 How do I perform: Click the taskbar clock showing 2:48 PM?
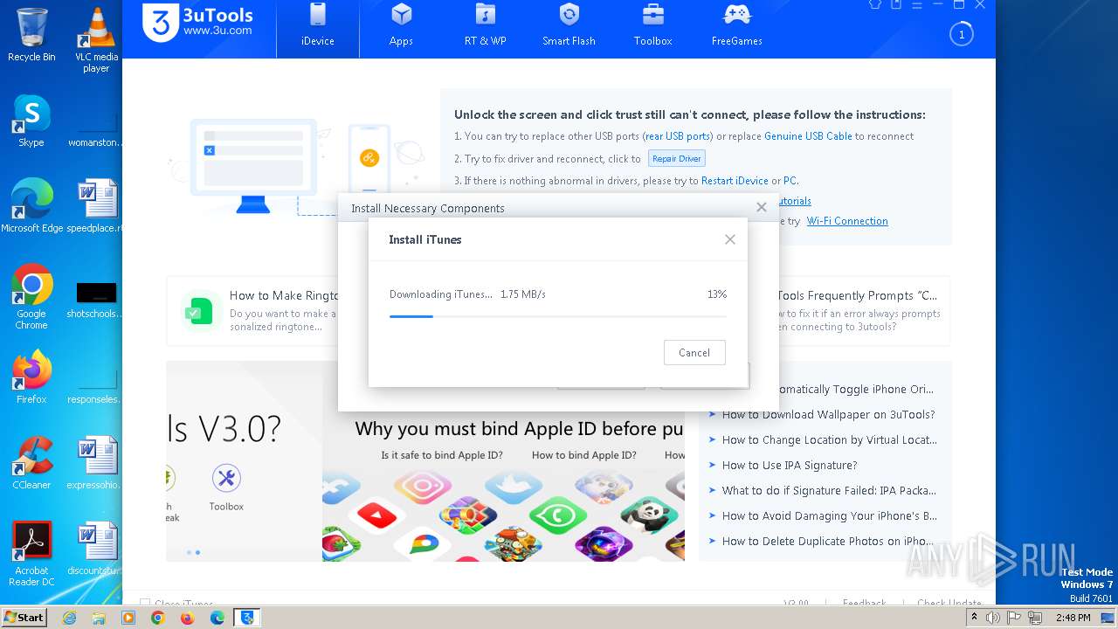1073,618
